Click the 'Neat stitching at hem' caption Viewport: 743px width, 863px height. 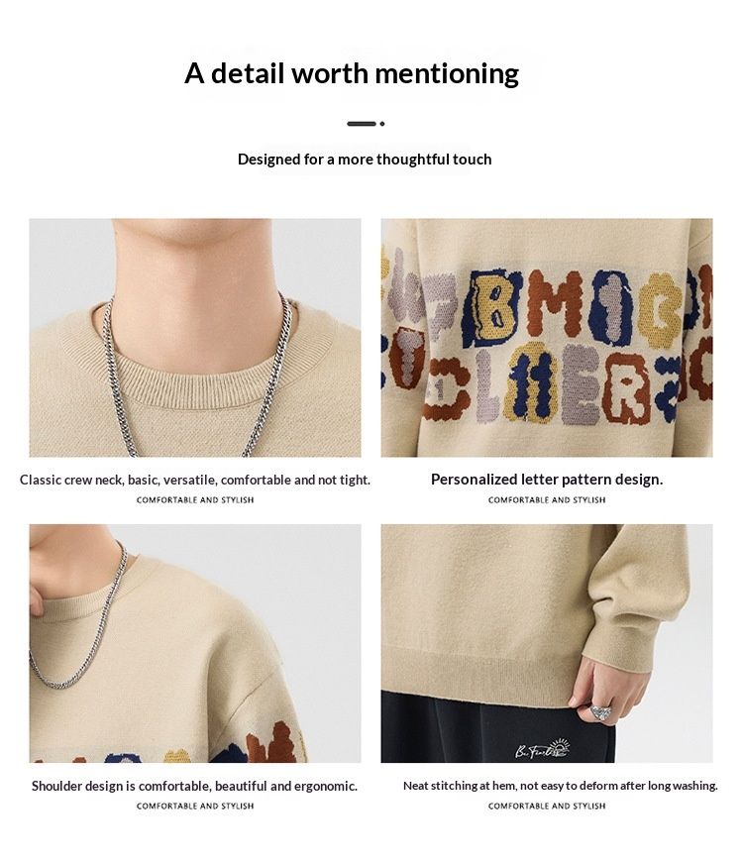(561, 786)
